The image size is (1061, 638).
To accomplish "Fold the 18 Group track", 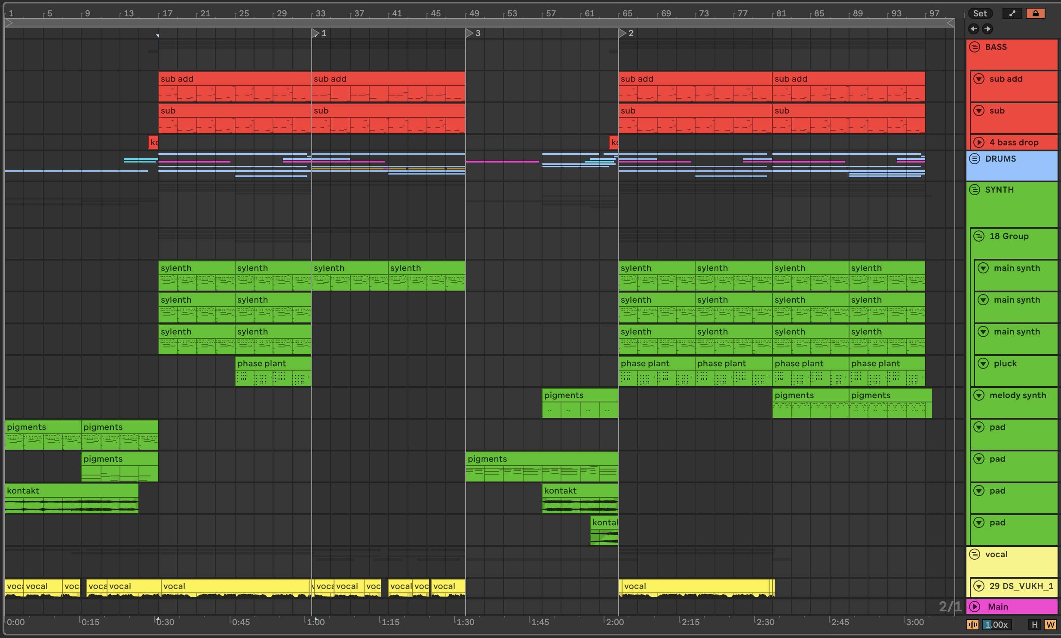I will click(x=979, y=236).
